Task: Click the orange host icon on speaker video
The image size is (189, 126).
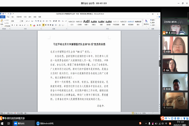Action: point(164,33)
